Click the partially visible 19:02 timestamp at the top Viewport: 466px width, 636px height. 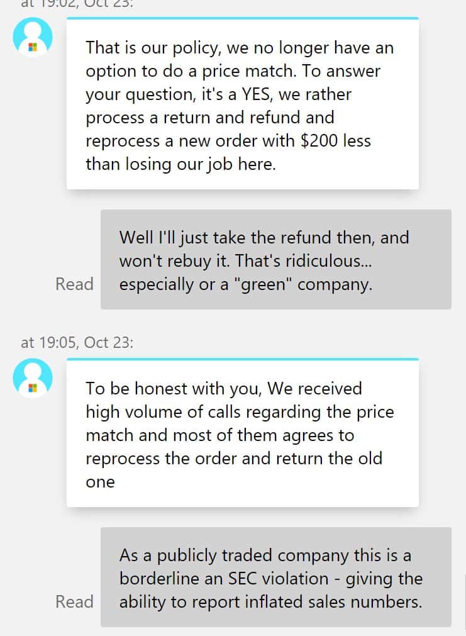coord(77,4)
